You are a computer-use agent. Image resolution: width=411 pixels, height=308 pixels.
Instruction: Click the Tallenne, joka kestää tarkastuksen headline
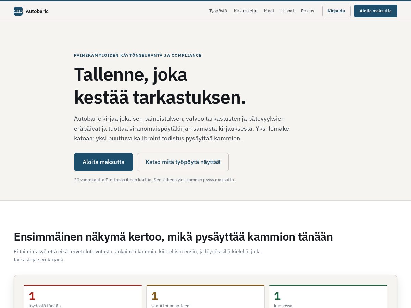[160, 86]
